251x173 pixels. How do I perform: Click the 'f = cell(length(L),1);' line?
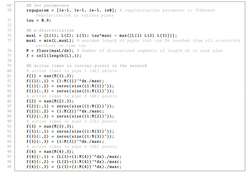click(53, 56)
